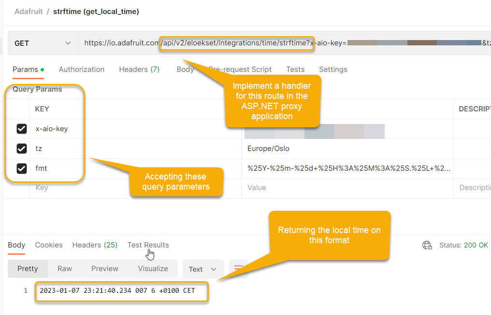
Task: Open the Text response format dropdown
Action: 202,269
